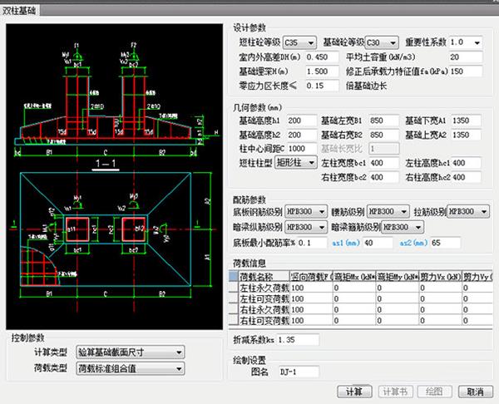499x404 pixels.
Task: Click the table's top-left selector cell
Action: tap(234, 277)
